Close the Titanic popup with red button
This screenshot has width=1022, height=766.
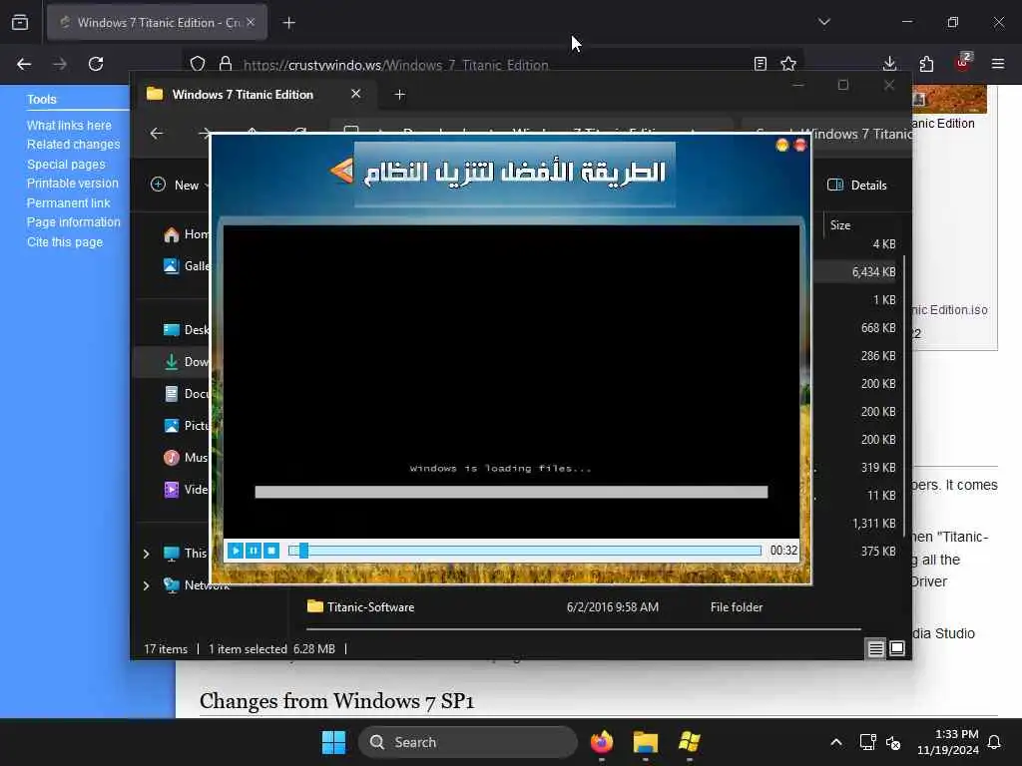pyautogui.click(x=800, y=145)
